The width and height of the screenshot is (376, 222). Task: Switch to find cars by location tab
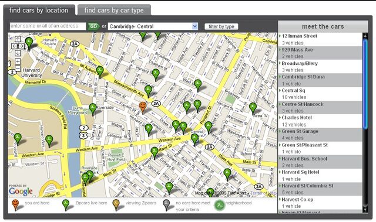(x=39, y=11)
